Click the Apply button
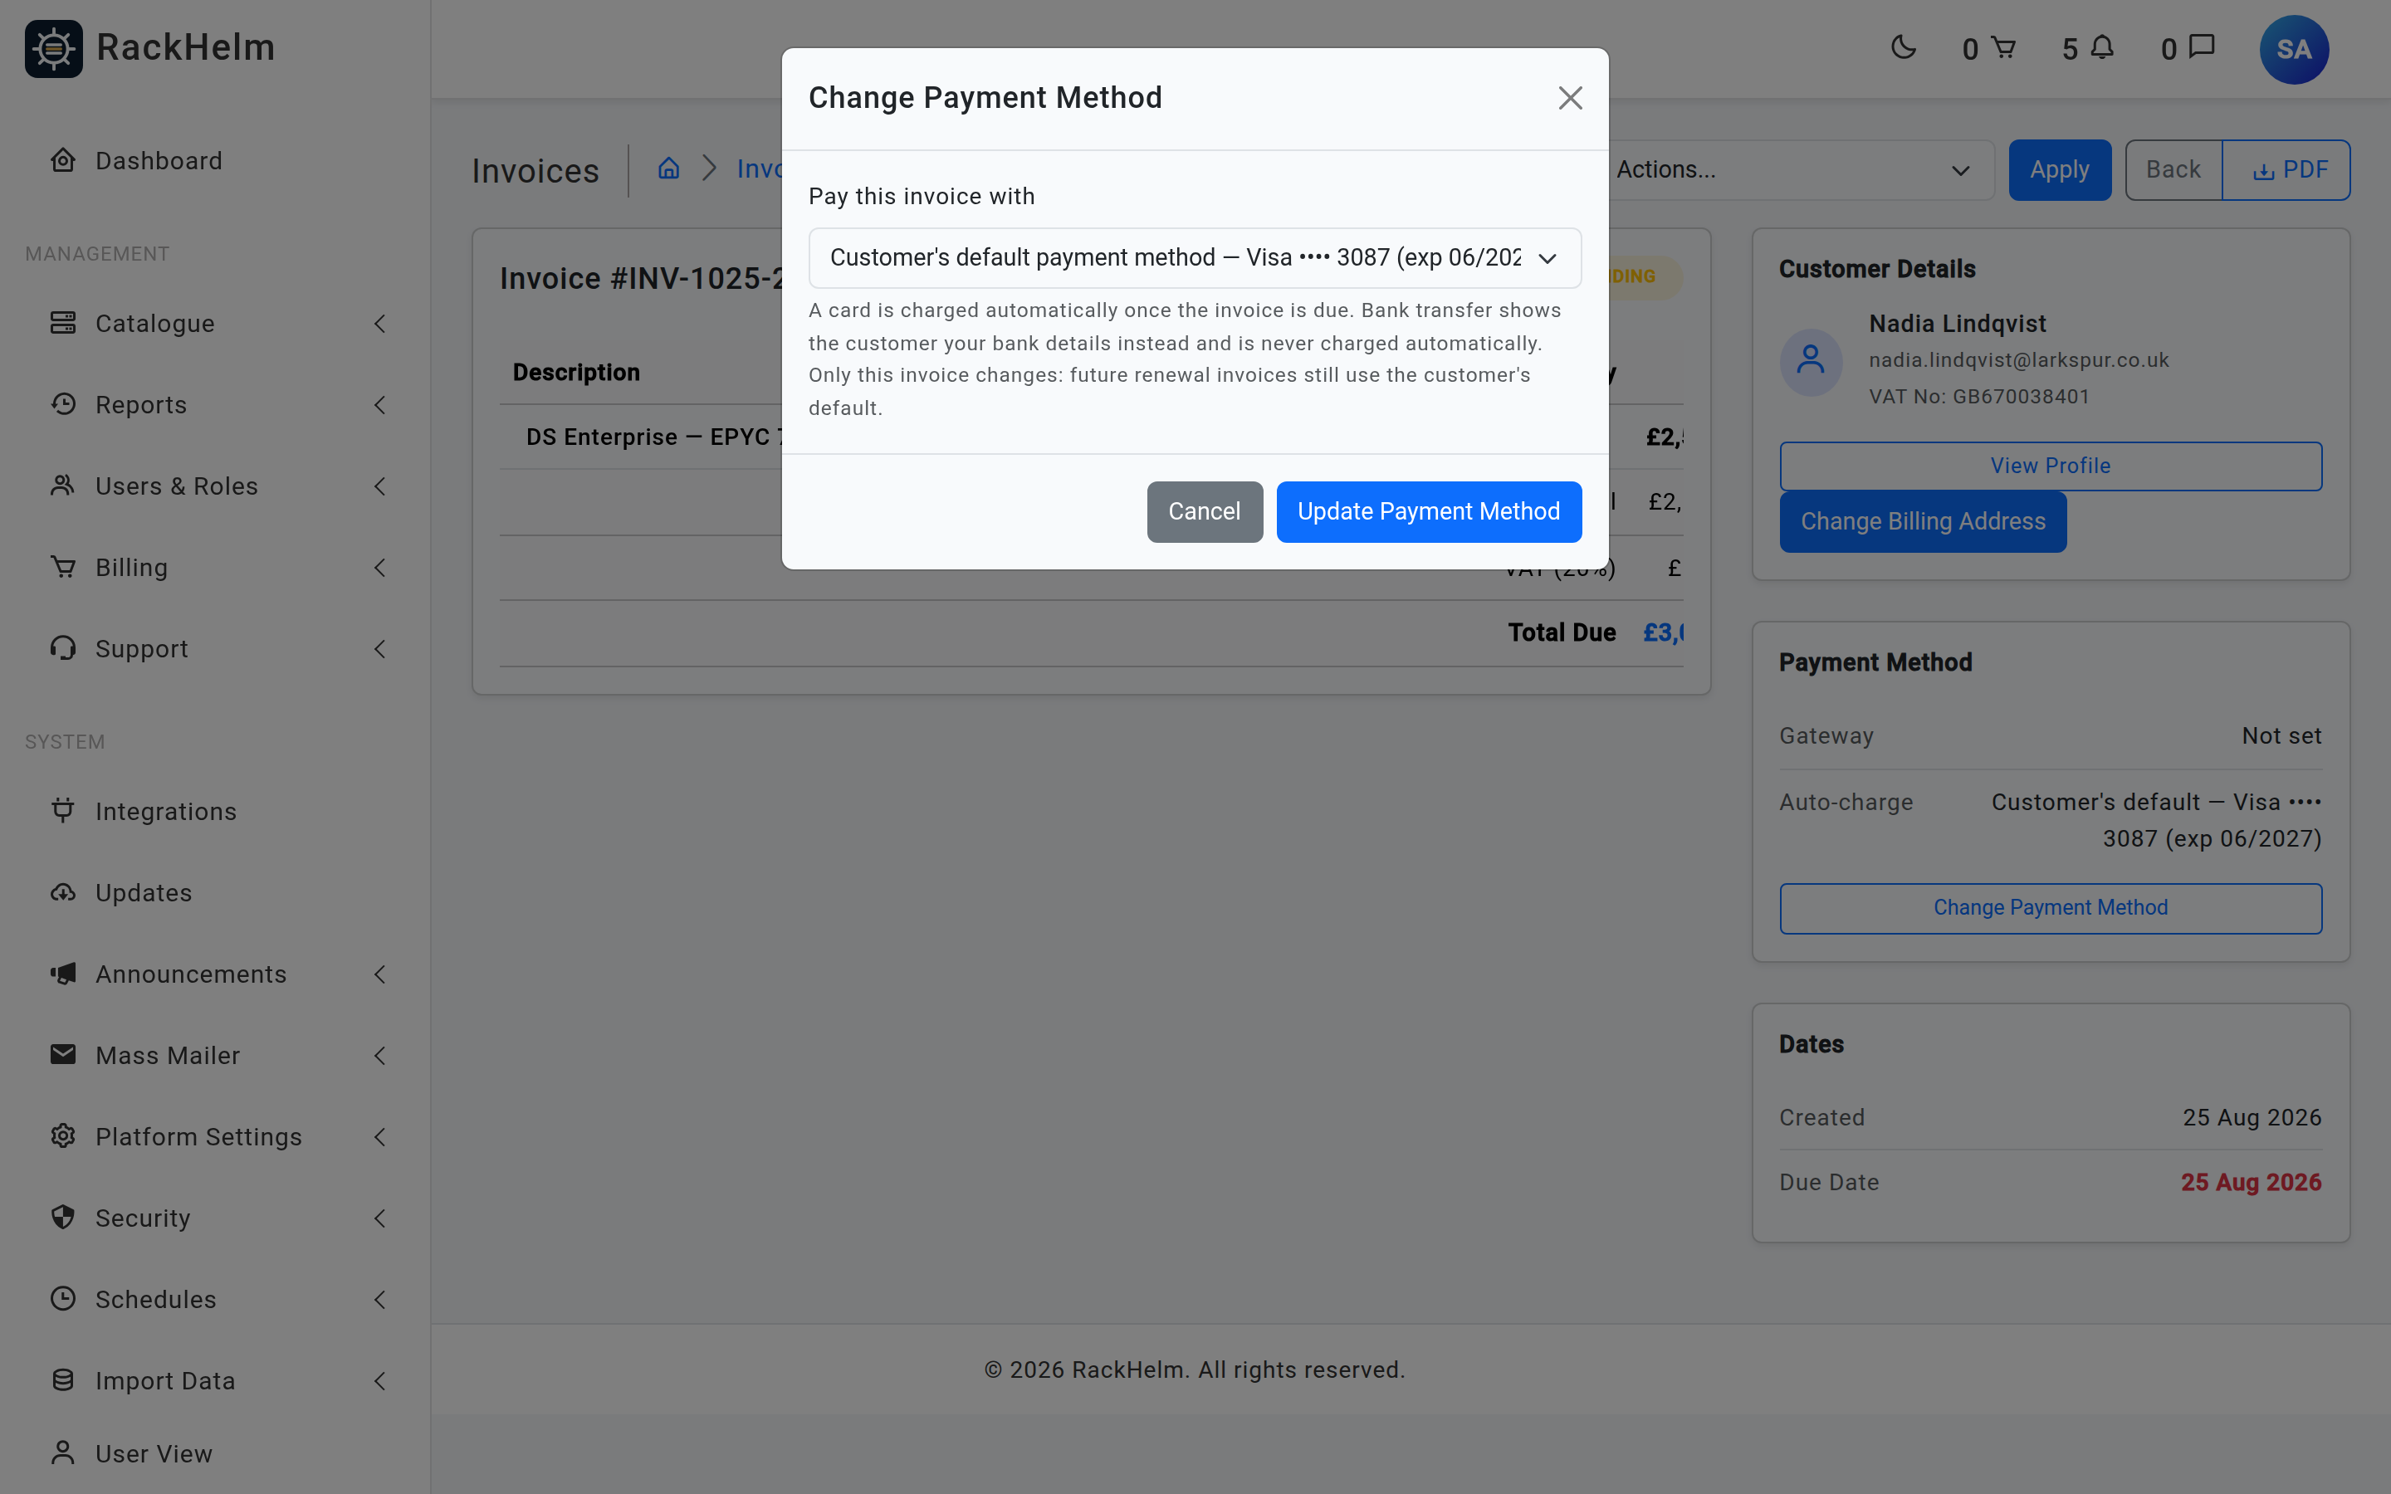Screen dimensions: 2391x1494 click(x=2059, y=170)
